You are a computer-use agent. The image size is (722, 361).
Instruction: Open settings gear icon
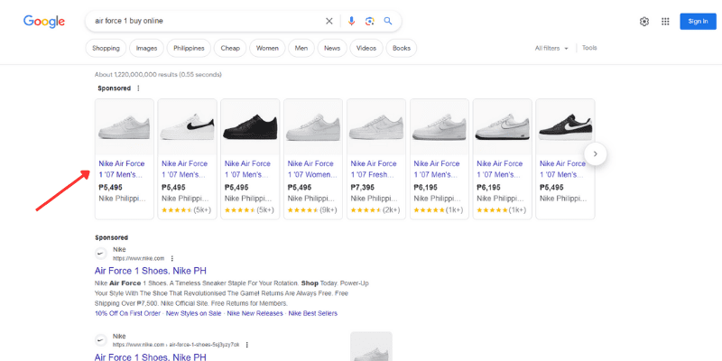[644, 21]
